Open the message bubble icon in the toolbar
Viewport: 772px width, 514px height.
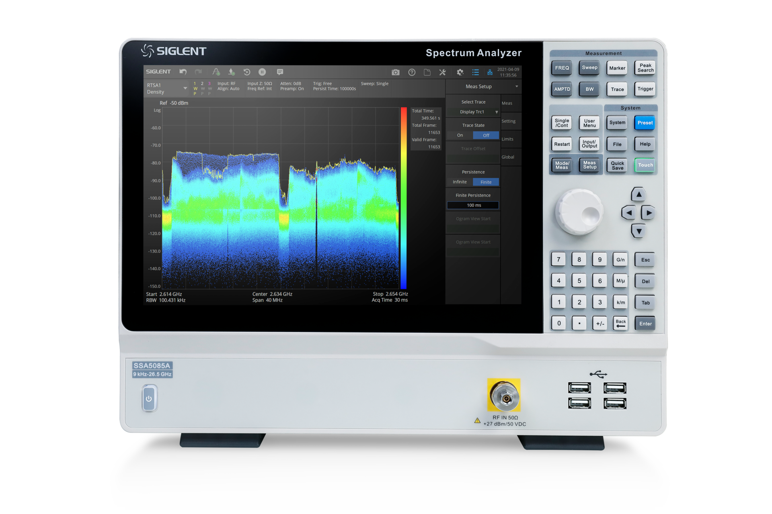click(x=280, y=72)
